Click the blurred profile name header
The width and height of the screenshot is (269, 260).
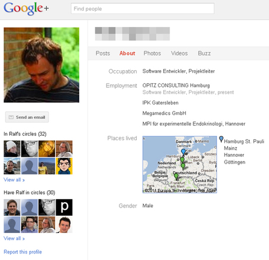tap(132, 34)
